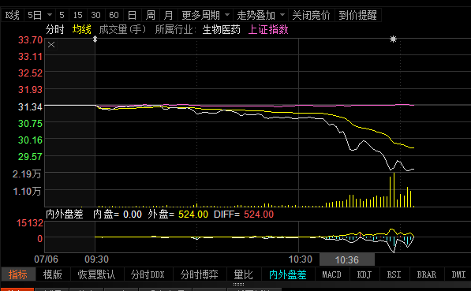This screenshot has width=471, height=291.
Task: Open the 生物医药 industry link
Action: [222, 30]
